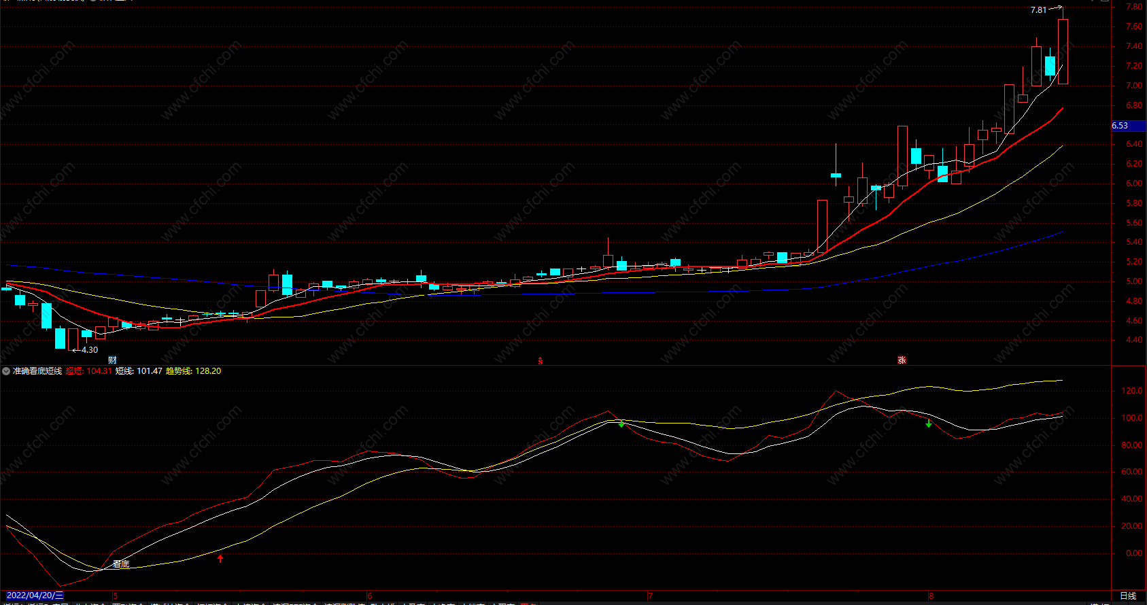Select the last red candlestick under 7.81
Viewport: 1147px width, 605px height.
[1063, 51]
